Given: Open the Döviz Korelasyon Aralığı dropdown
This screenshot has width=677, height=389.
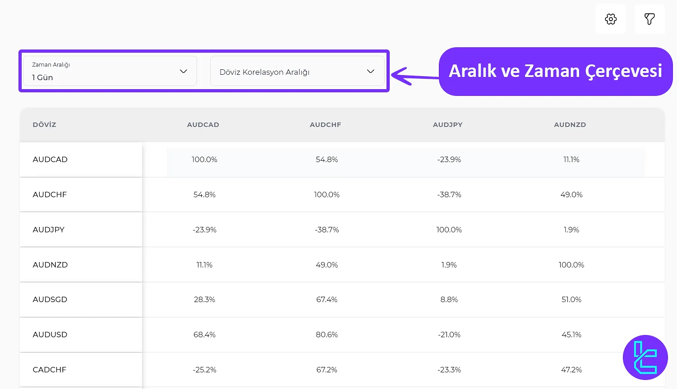Looking at the screenshot, I should coord(297,71).
